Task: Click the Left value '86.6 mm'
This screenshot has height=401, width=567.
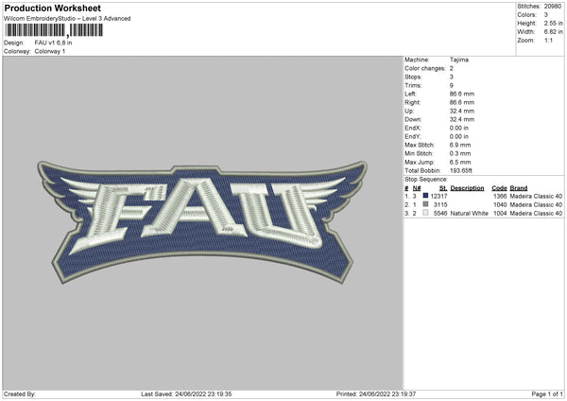Action: coord(462,94)
